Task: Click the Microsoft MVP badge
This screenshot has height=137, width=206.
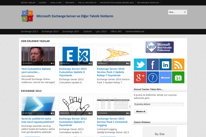Action: [x=160, y=47]
